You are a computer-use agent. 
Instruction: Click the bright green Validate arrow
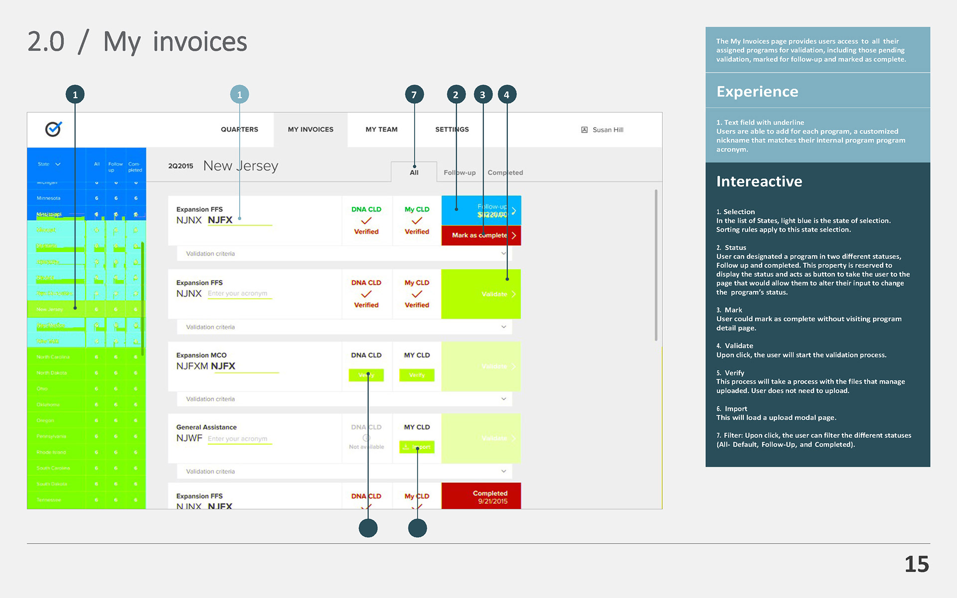514,294
